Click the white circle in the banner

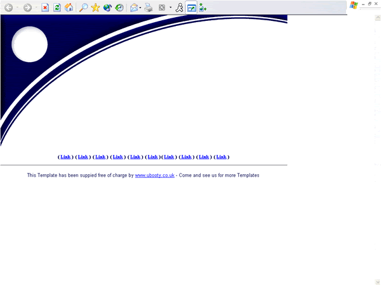(30, 45)
